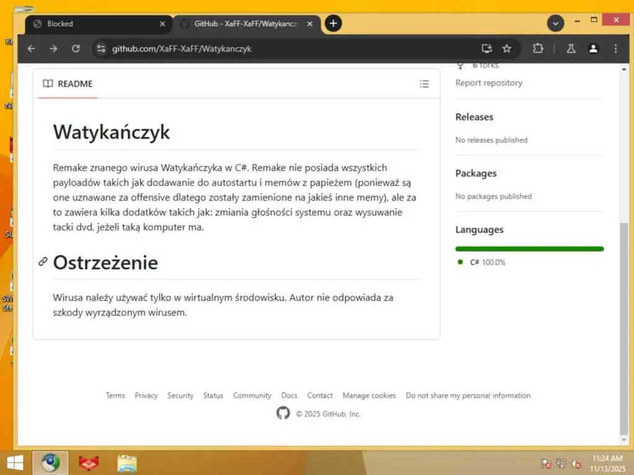The width and height of the screenshot is (634, 475).
Task: Open the Packages section heading
Action: click(476, 173)
